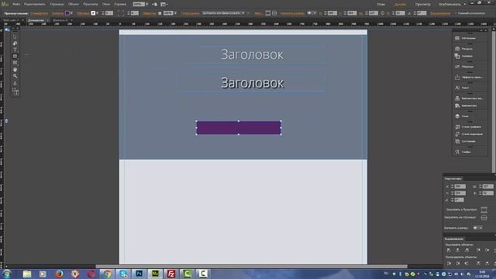The image size is (496, 279).
Task: Open the Файл menu
Action: [16, 4]
